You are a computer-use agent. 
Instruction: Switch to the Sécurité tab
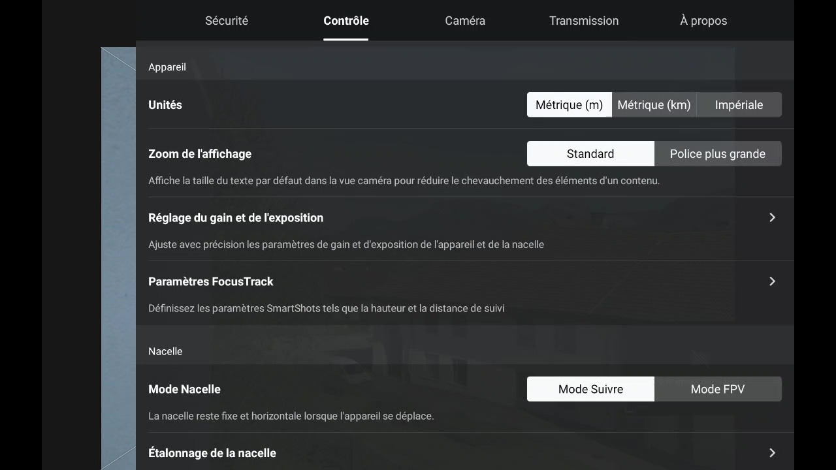click(x=227, y=21)
